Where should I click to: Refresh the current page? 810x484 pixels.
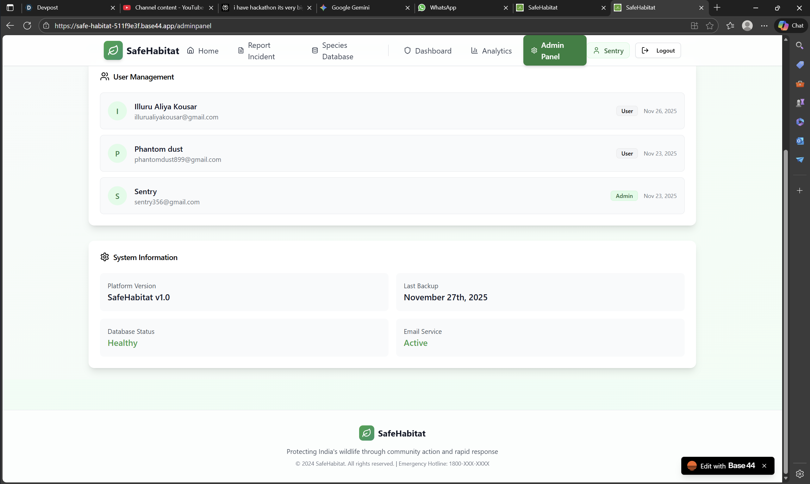click(x=27, y=26)
